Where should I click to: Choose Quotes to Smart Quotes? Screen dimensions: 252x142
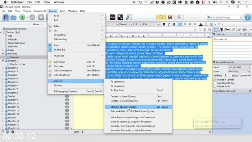click(138, 96)
